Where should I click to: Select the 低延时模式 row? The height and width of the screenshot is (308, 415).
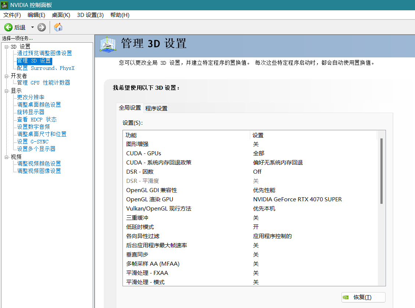coord(250,227)
